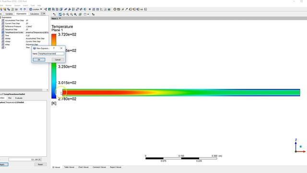The image size is (307, 173).
Task: Open the Animation film icon
Action: click(118, 9)
